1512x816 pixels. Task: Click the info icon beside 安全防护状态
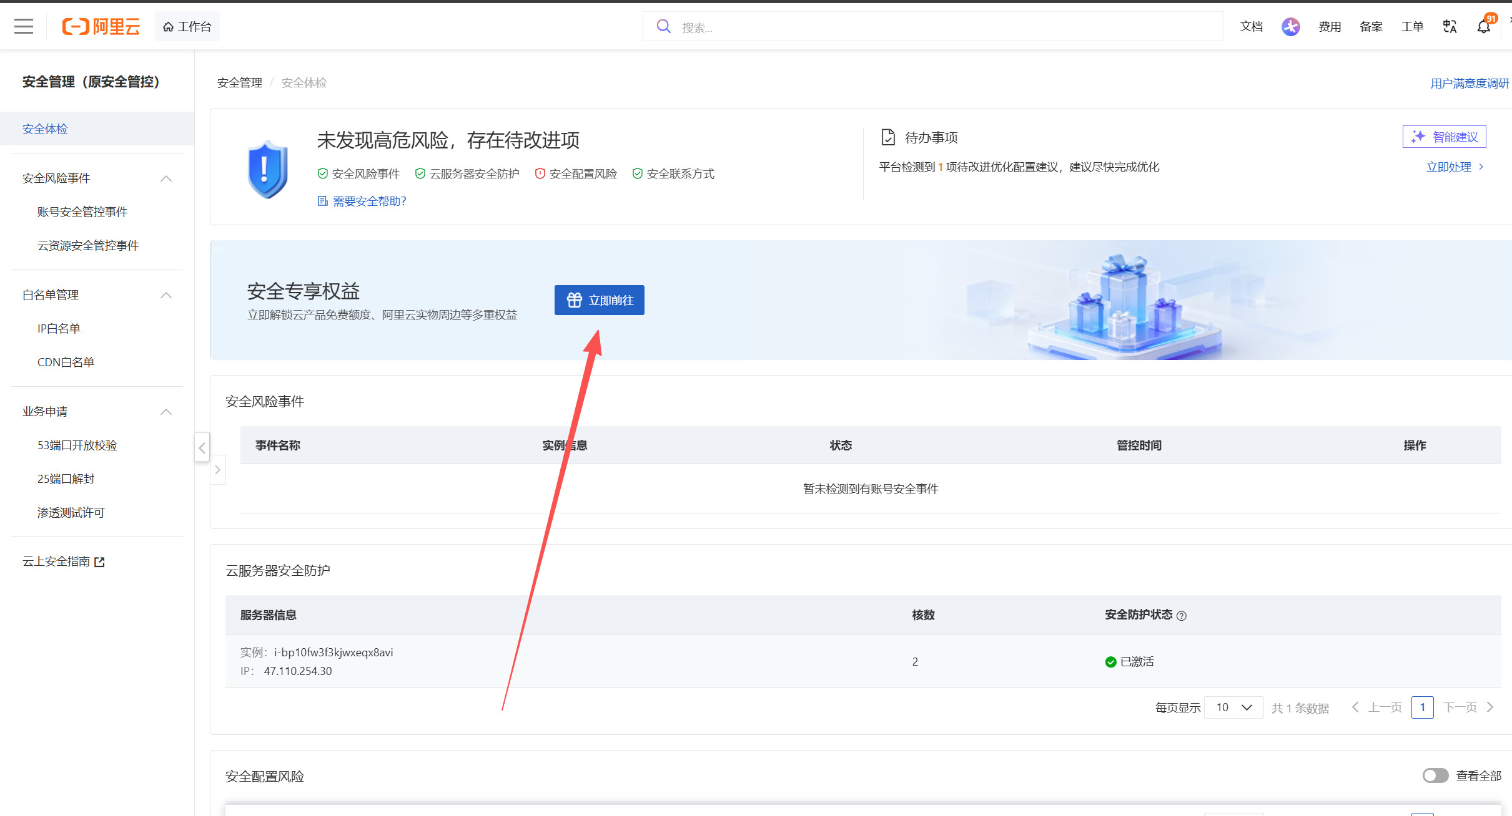[1182, 616]
